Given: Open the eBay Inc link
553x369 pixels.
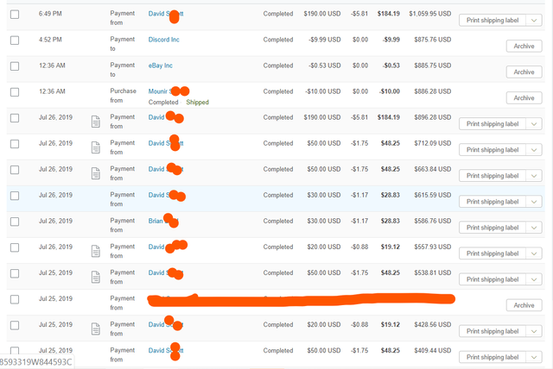Looking at the screenshot, I should click(x=161, y=66).
